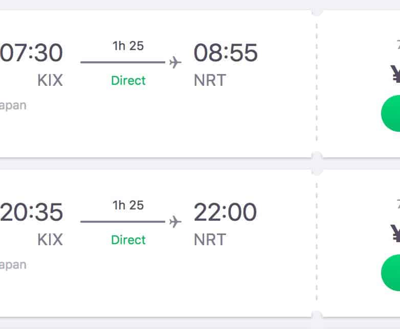Image resolution: width=400 pixels, height=329 pixels.
Task: Click the green button on the second flight card
Action: pos(391,272)
